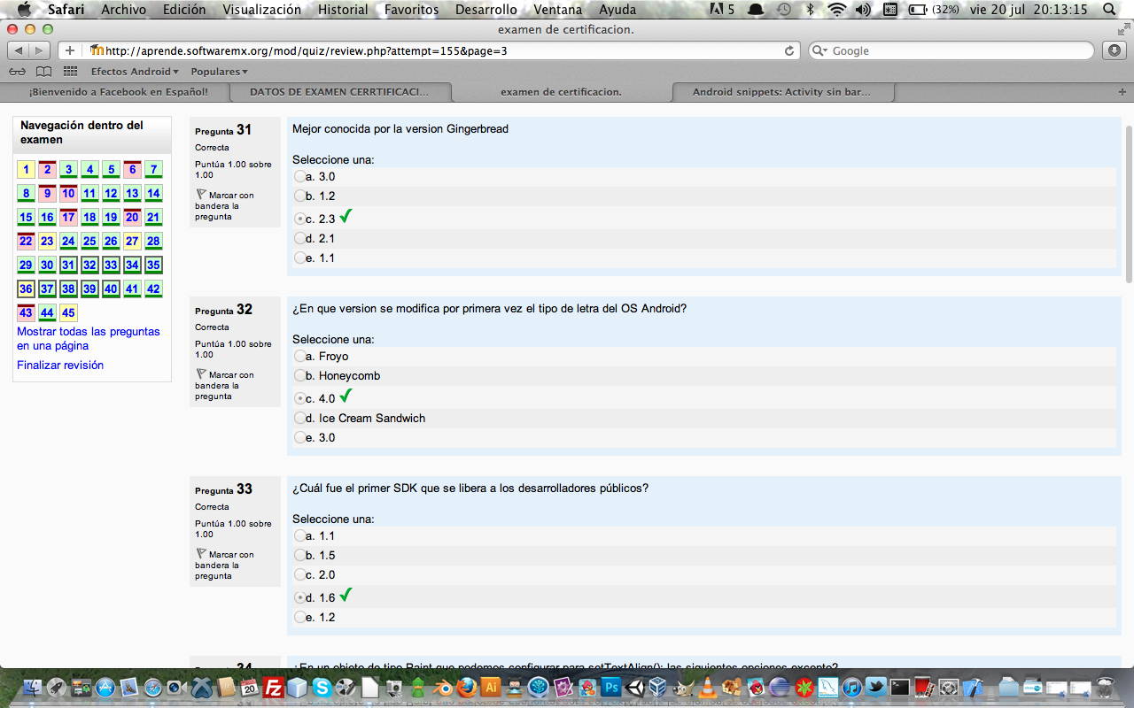
Task: Click the page vertical scrollbar
Action: (1128, 204)
